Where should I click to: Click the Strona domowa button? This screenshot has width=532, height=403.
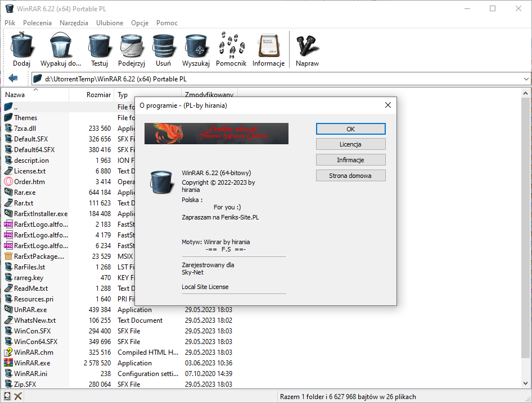pos(350,176)
